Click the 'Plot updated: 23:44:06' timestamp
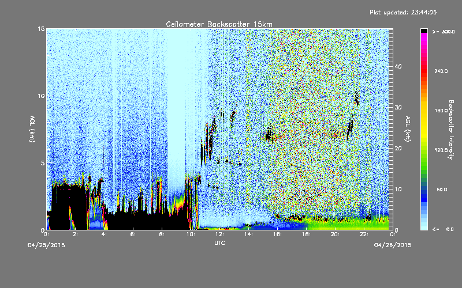Screen dimensions: 462x288 pyautogui.click(x=403, y=12)
